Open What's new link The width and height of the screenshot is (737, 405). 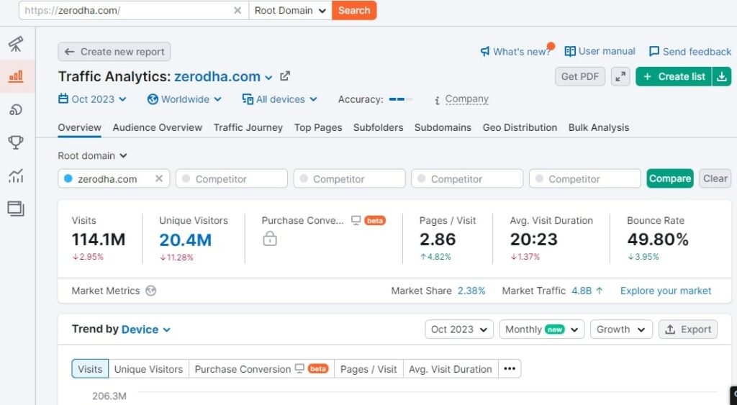[x=515, y=52]
